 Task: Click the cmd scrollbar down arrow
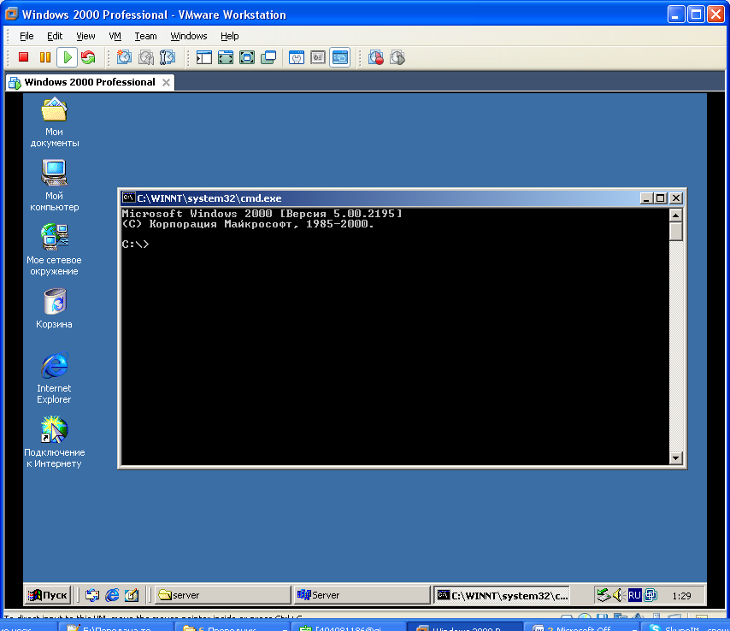coord(676,458)
